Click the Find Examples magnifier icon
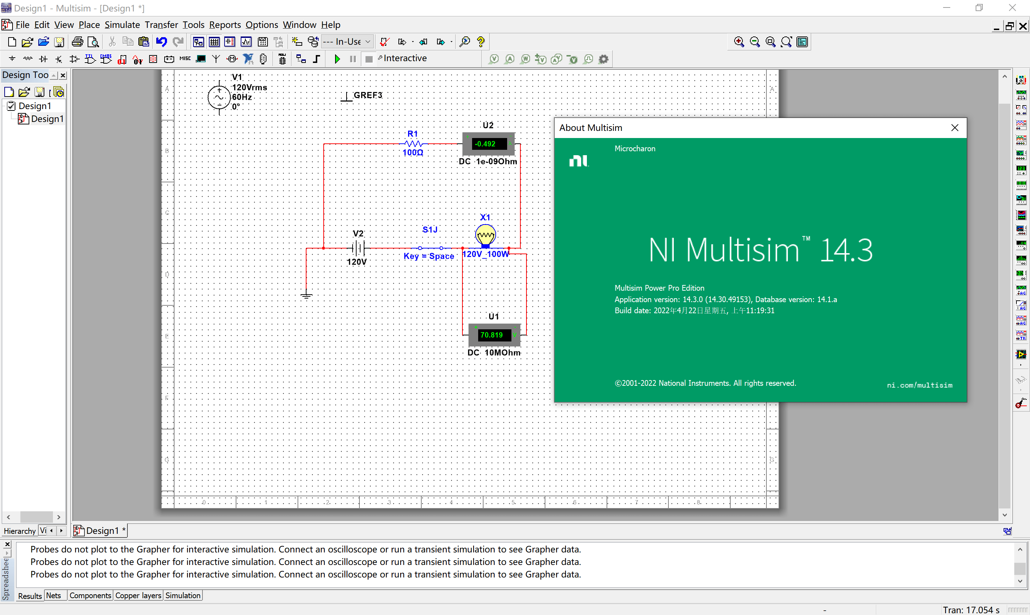Image resolution: width=1030 pixels, height=615 pixels. coord(465,42)
